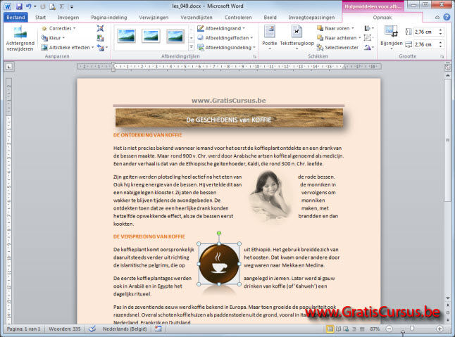The width and height of the screenshot is (455, 337).
Task: Open the Tekstterugloop menu
Action: (x=297, y=38)
